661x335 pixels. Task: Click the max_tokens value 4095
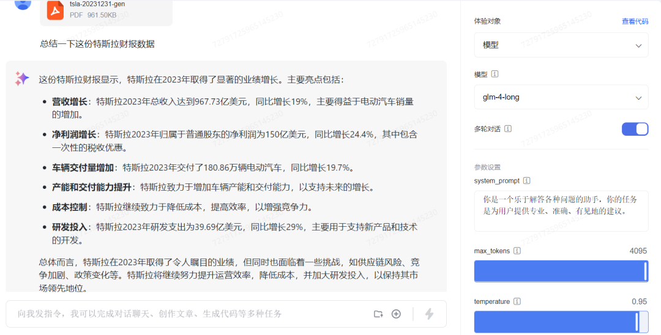coord(638,251)
